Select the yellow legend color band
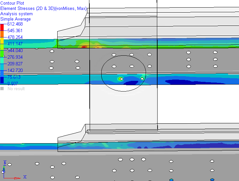239x181 pixels. coord(2,40)
